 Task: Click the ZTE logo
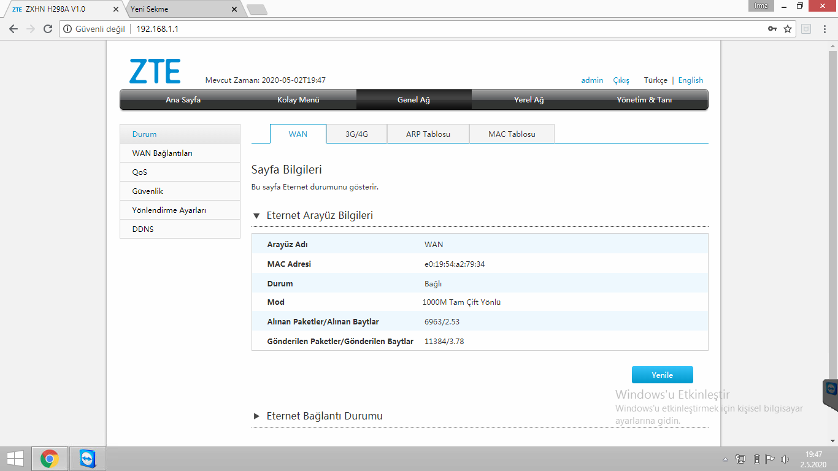tap(155, 71)
